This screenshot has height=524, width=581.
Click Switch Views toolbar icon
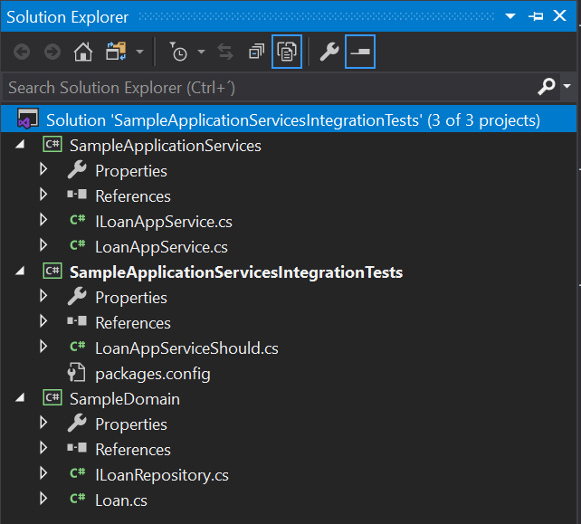click(116, 52)
